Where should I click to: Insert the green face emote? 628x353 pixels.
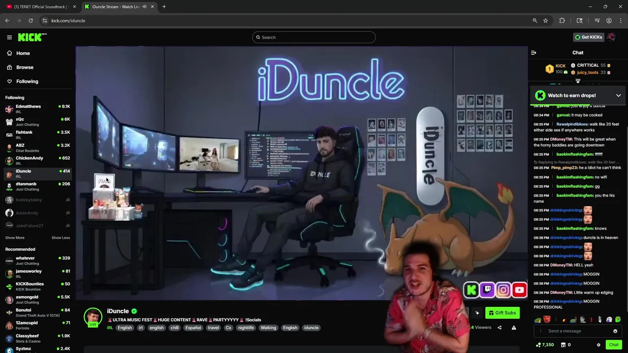(618, 320)
